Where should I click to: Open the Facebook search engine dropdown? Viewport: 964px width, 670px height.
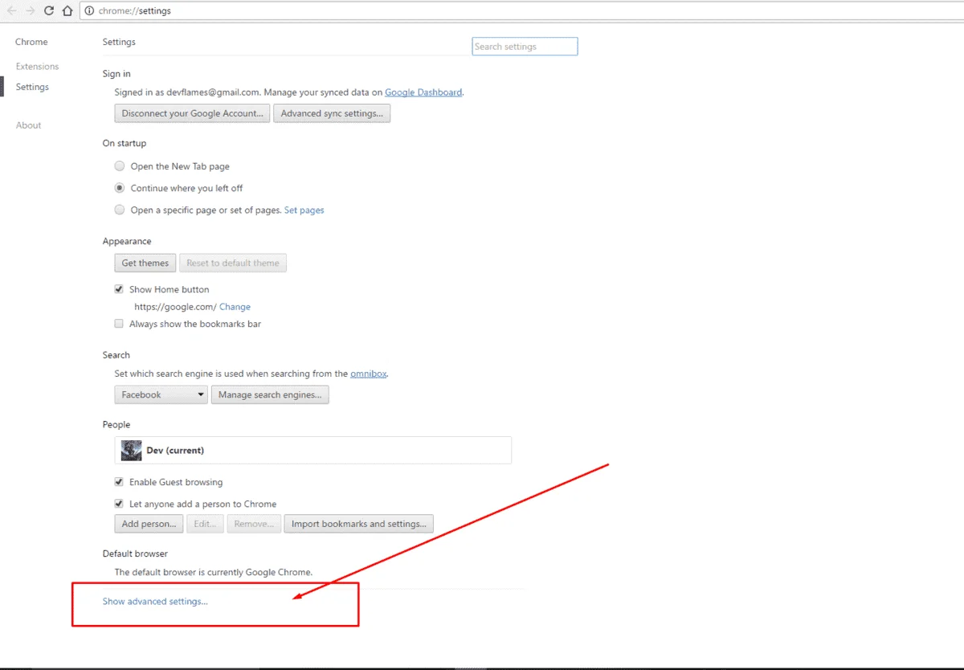tap(161, 394)
